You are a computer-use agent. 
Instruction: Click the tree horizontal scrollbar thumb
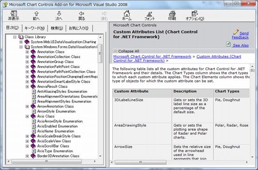[x=47, y=161]
